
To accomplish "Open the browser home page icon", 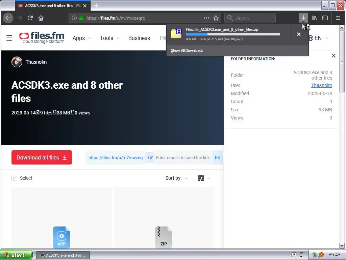I will click(41, 18).
